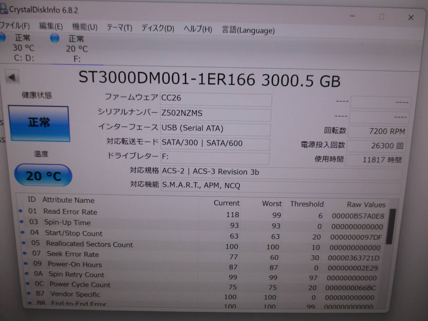Click the serial number field Z502NZMS
Viewport: 428px width, 321px height.
pos(216,115)
